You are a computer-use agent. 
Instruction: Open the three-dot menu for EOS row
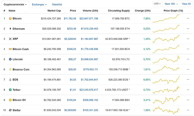[188, 80]
